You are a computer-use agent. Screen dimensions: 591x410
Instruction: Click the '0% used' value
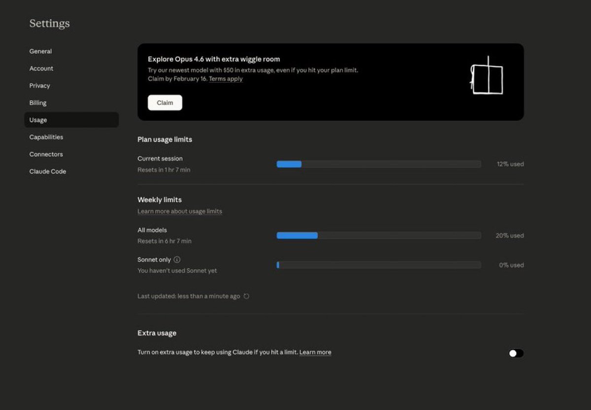tap(511, 265)
